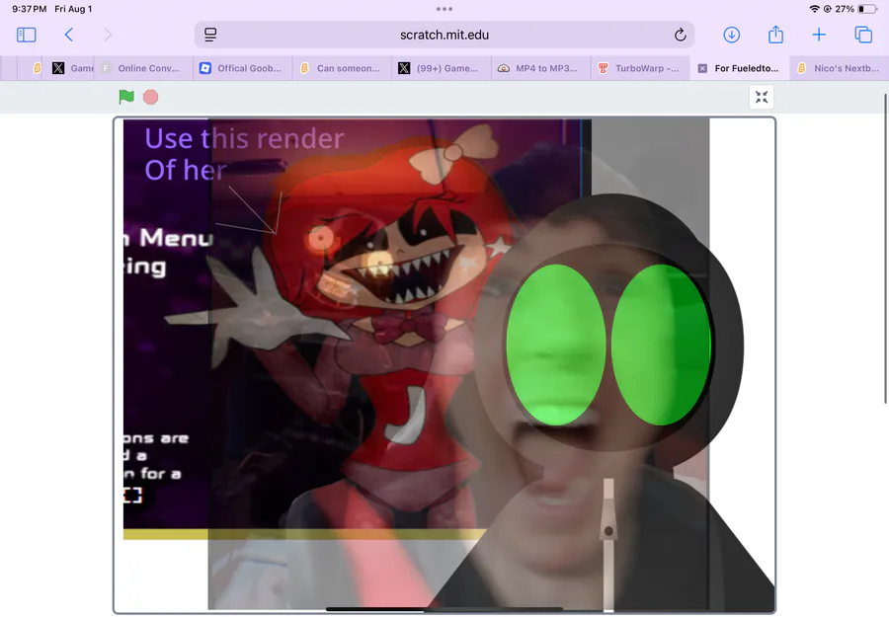Switch to the '(99+) Game...' tab
889x617 pixels.
click(x=442, y=68)
